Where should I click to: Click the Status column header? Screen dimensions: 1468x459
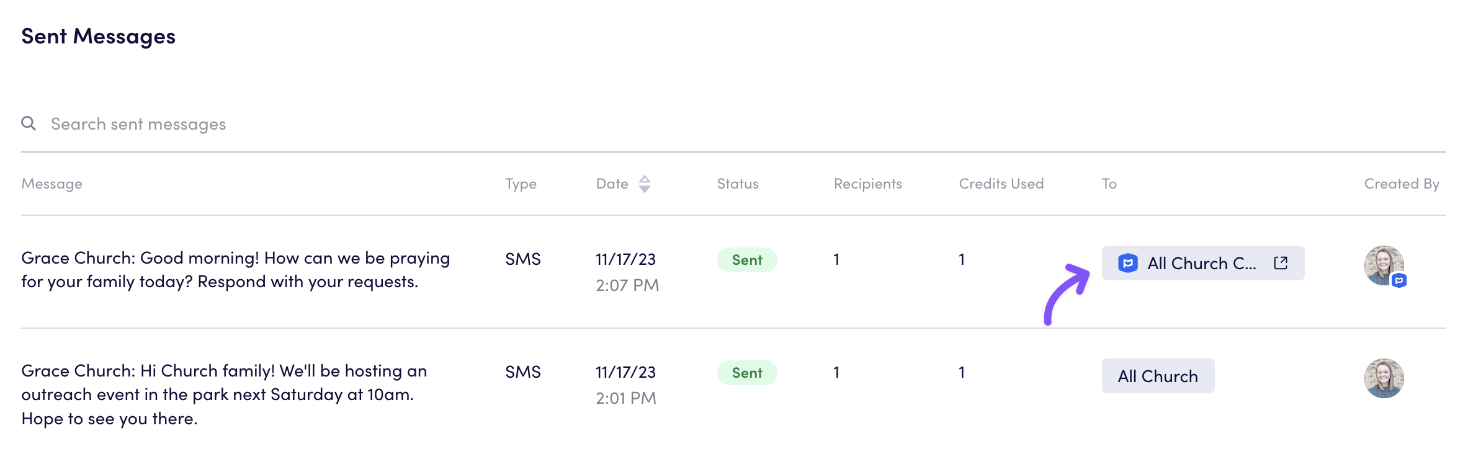(738, 184)
